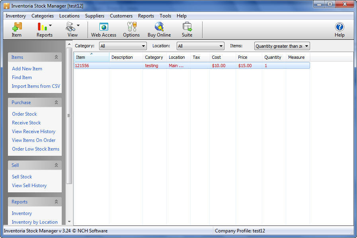The image size is (357, 238).
Task: Open the Inventory menu
Action: click(16, 16)
